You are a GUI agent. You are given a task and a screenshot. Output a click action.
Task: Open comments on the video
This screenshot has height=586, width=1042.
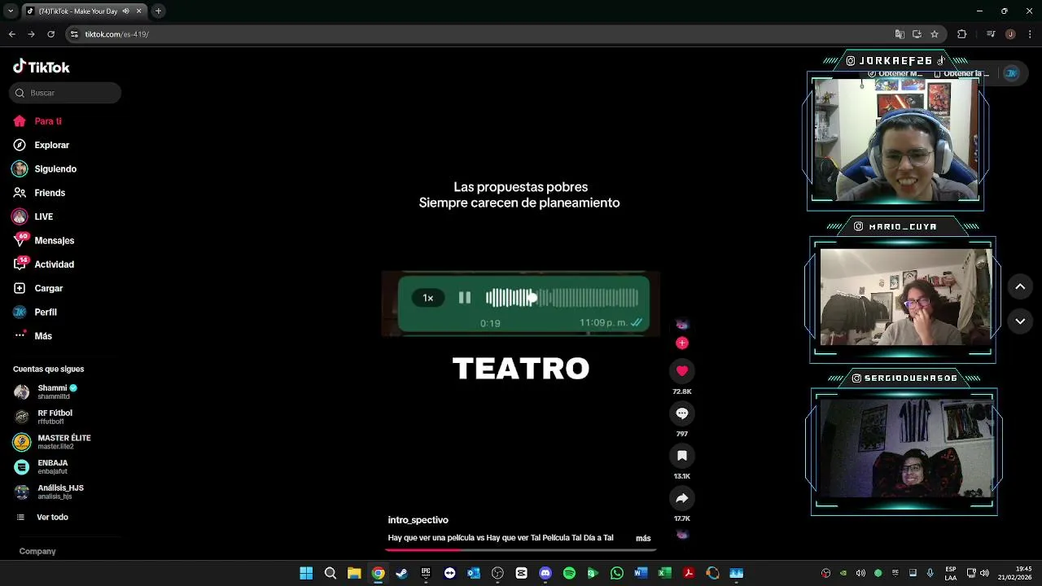click(682, 413)
